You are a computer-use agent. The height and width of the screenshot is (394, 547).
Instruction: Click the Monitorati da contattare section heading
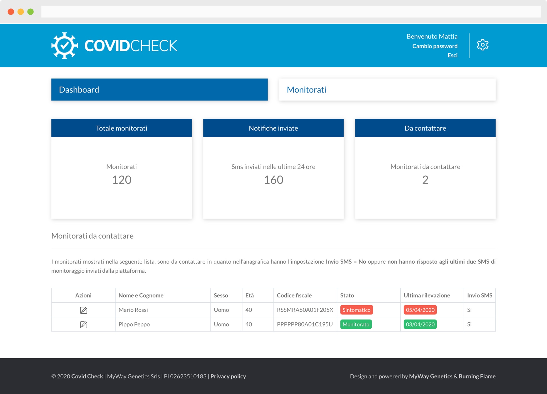click(92, 236)
